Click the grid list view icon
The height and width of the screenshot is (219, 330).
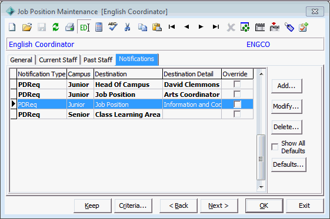click(x=260, y=27)
